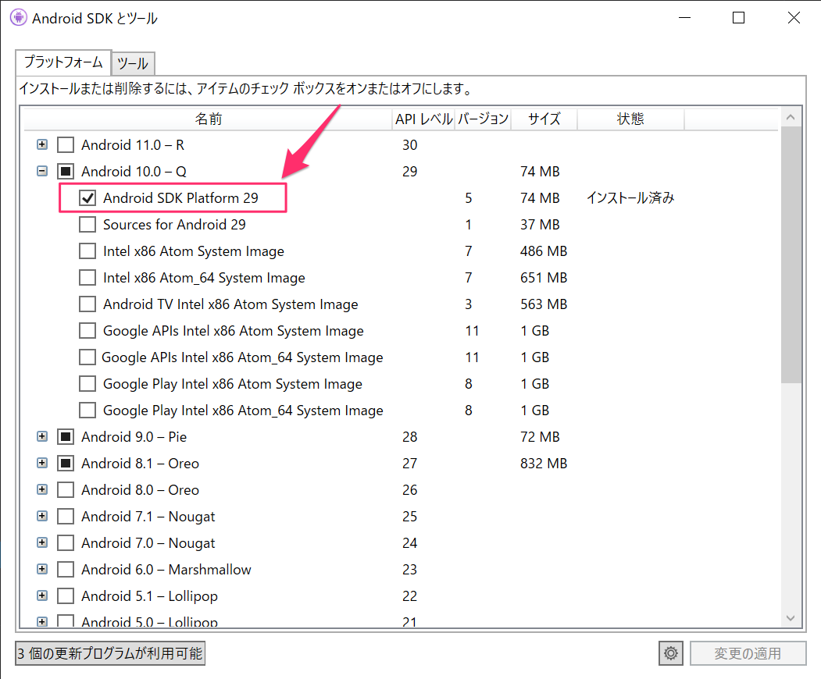Screen dimensions: 821x679
Task: Check the Android 6.0 – Marshmallow checkbox
Action: point(66,569)
